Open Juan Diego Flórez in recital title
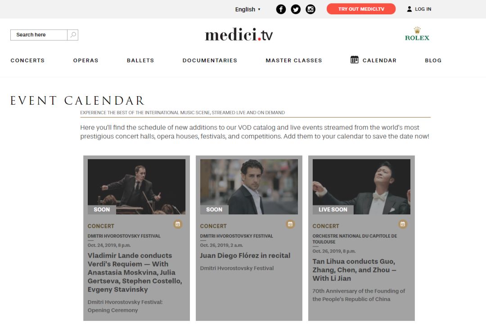The image size is (486, 329). click(245, 256)
